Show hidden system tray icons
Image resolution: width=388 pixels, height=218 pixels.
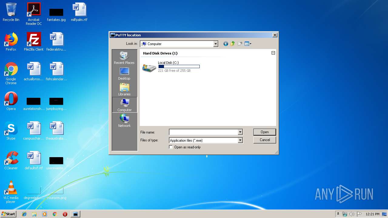338,214
